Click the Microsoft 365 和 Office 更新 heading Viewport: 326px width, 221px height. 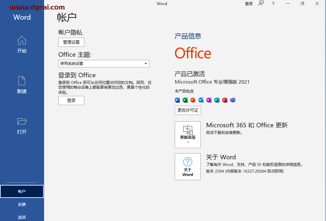click(x=247, y=125)
